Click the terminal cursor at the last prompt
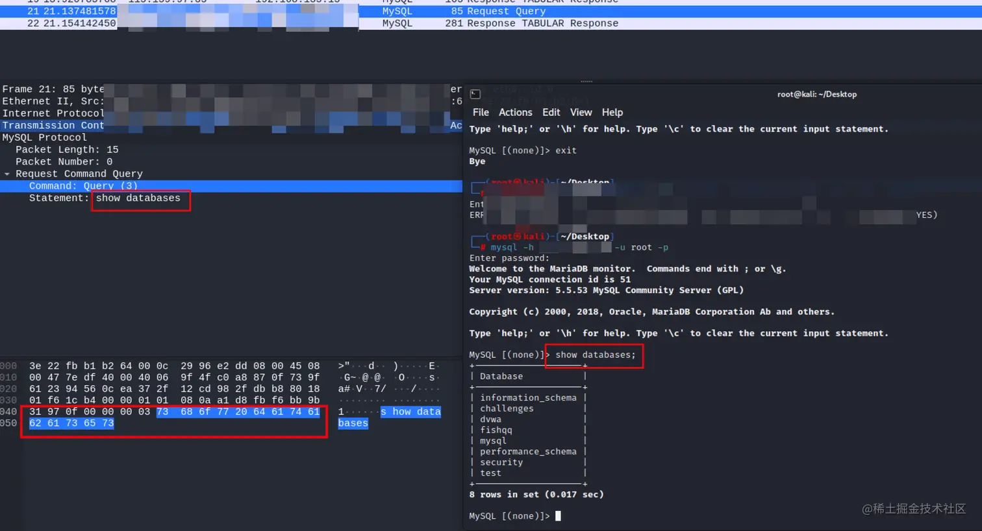Viewport: 982px width, 531px height. coord(558,516)
